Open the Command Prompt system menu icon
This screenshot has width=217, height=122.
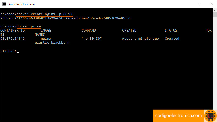[x=4, y=4]
